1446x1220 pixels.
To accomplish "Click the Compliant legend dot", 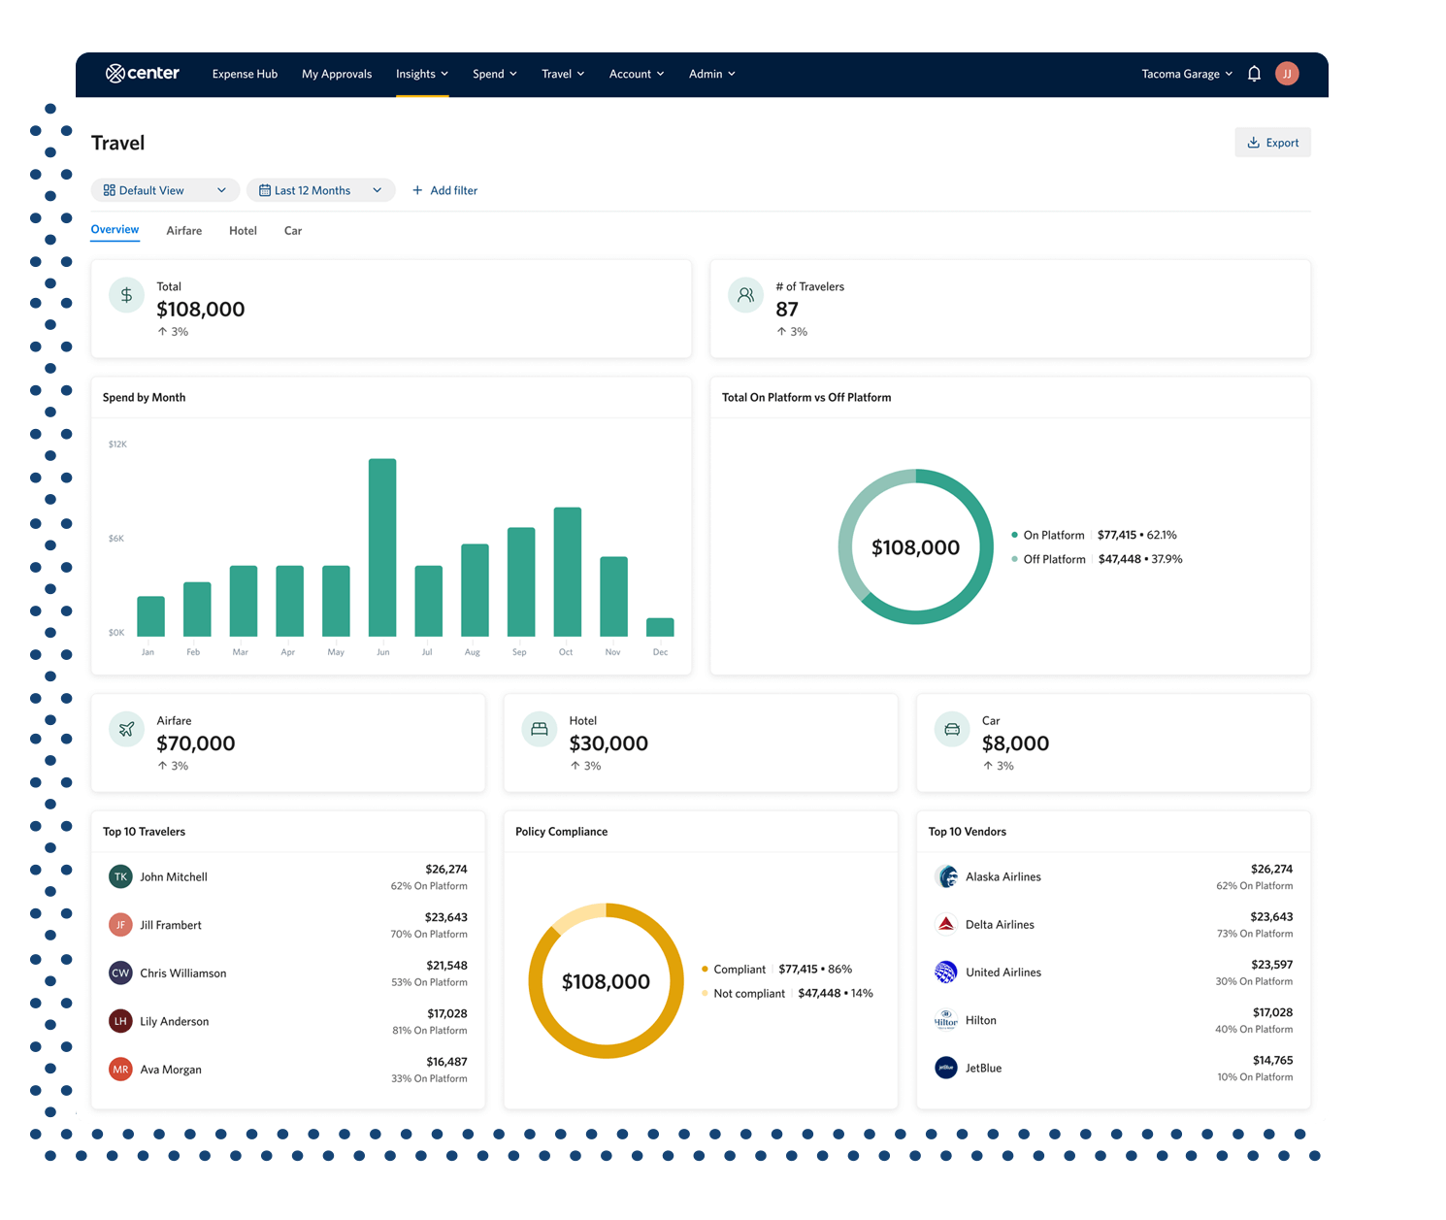I will point(705,969).
